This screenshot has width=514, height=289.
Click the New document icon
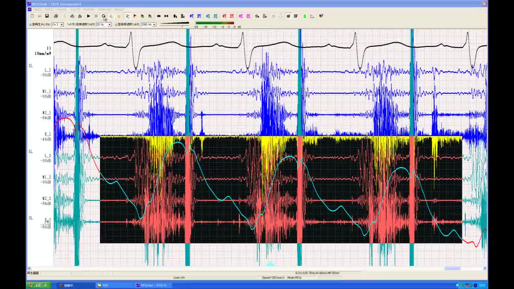coord(32,16)
